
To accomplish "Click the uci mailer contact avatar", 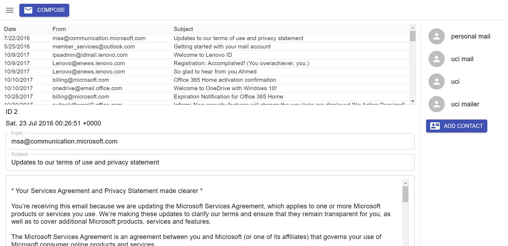I will (x=437, y=104).
